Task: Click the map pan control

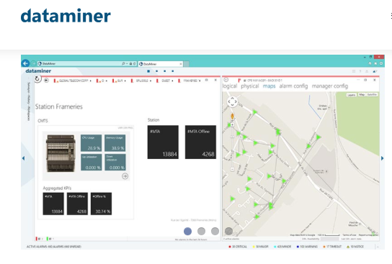Action: (x=232, y=101)
